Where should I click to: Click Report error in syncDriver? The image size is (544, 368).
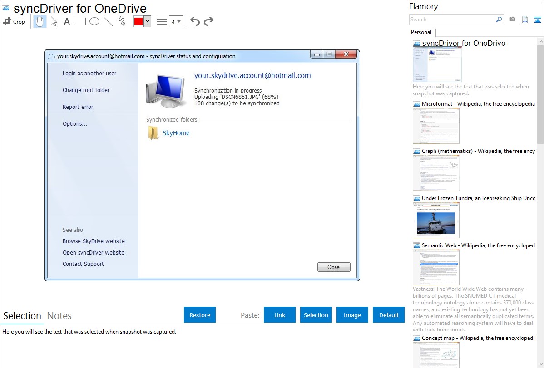click(78, 107)
